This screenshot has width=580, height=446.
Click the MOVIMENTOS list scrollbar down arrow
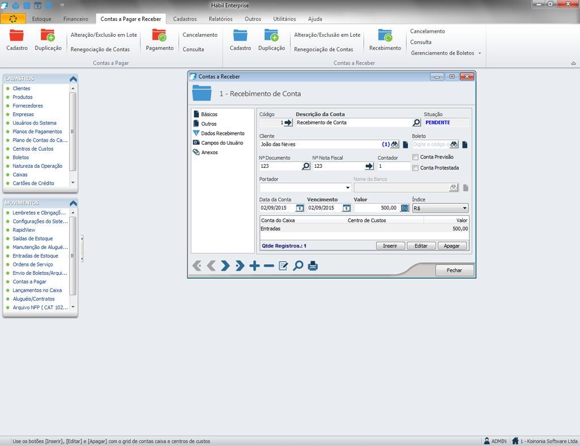73,307
